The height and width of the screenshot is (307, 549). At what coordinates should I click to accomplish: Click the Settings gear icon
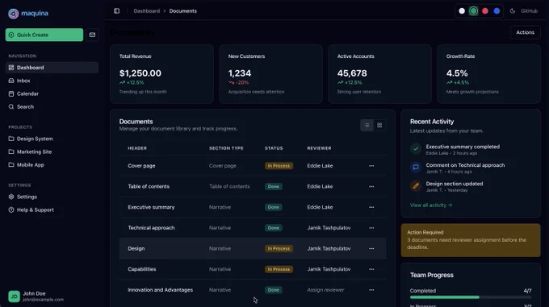[x=11, y=197]
